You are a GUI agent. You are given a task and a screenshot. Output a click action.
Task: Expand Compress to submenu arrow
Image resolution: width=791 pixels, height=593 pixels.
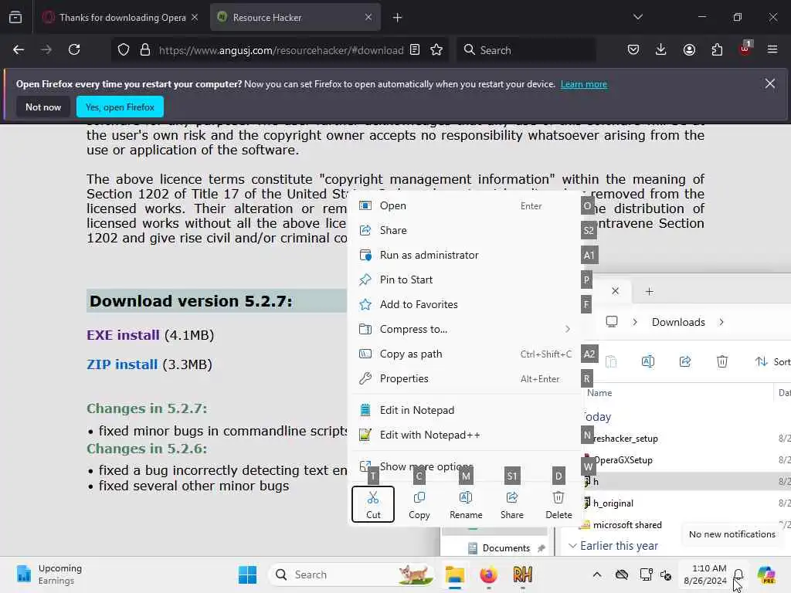[568, 329]
